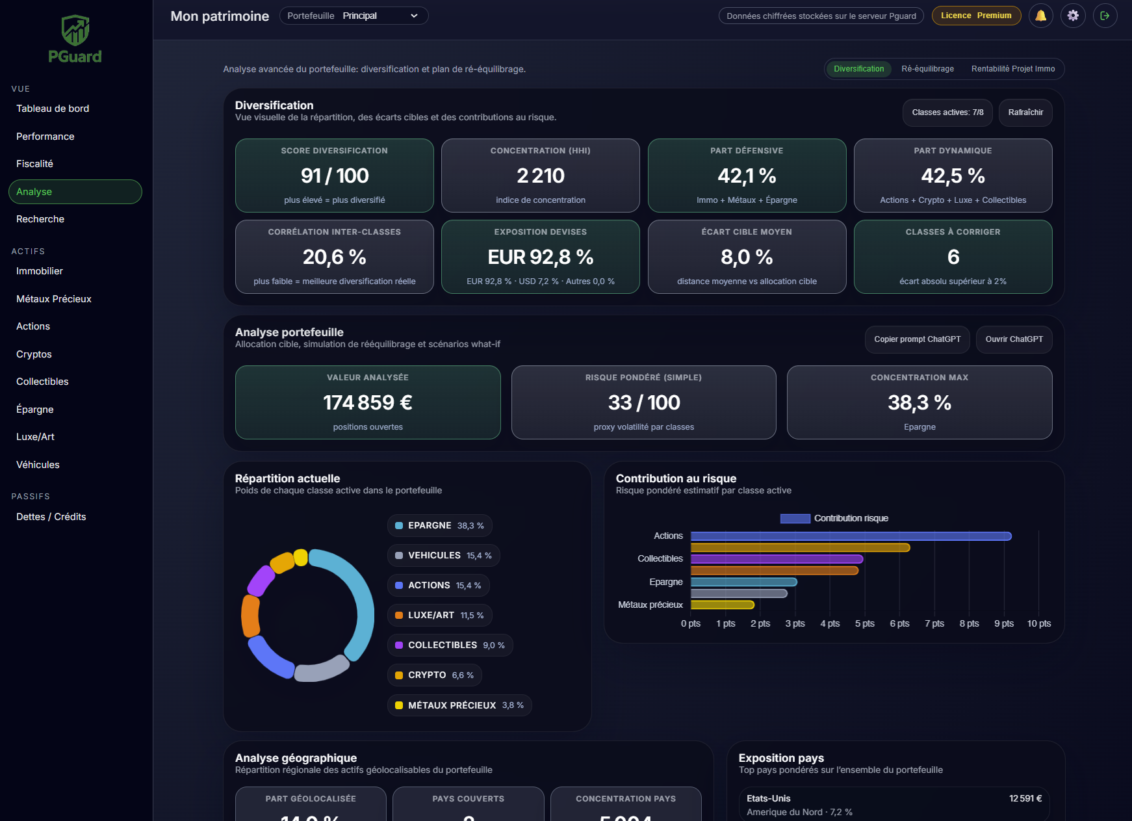The width and height of the screenshot is (1132, 821).
Task: Open the Classes actives 7/8 selector
Action: [947, 112]
